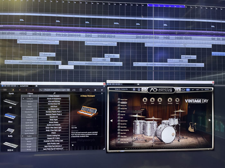Open Syntronik settings gear icon

pyautogui.click(x=95, y=90)
